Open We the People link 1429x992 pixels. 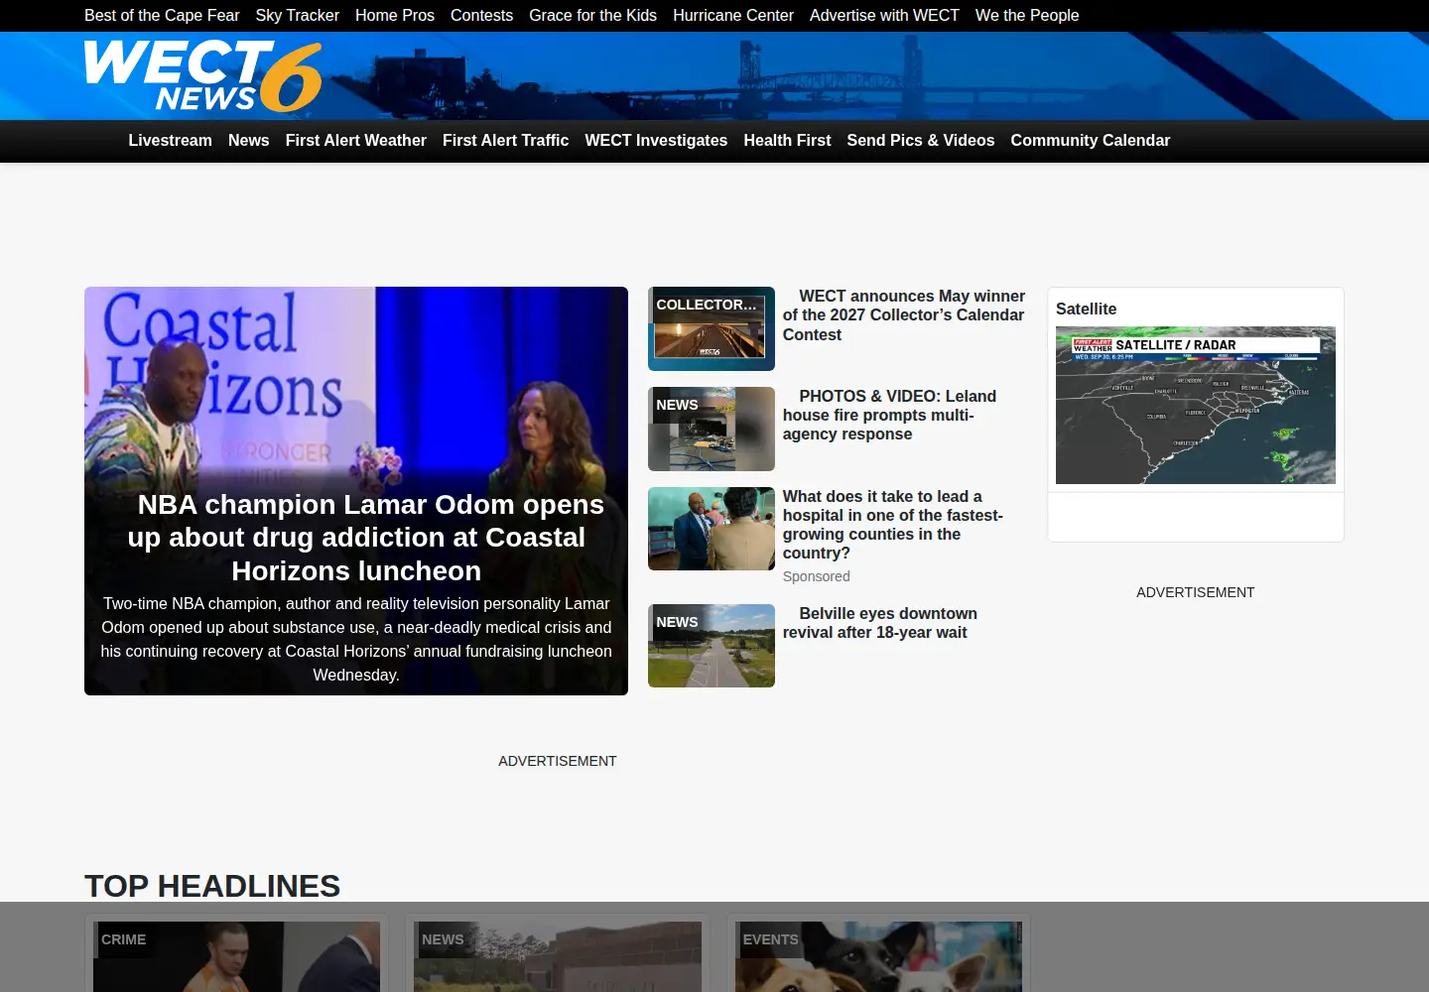(x=1027, y=15)
